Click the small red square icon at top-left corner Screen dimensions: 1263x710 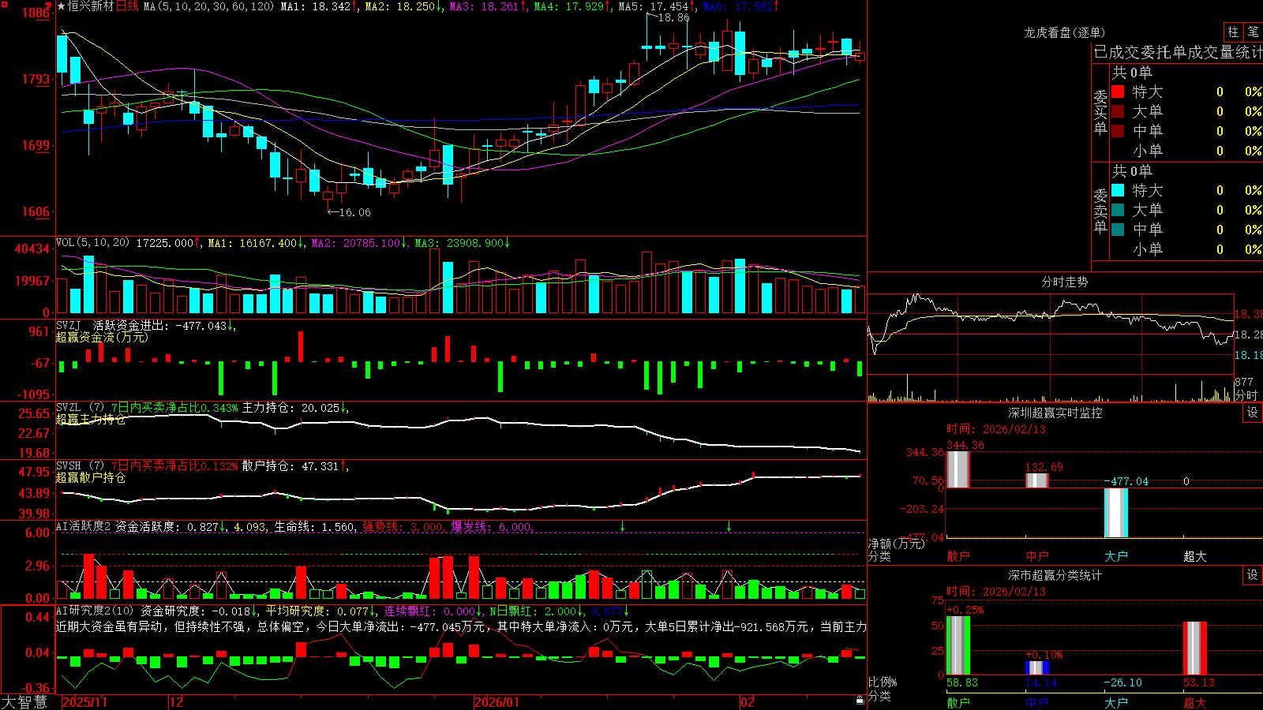(4, 3)
